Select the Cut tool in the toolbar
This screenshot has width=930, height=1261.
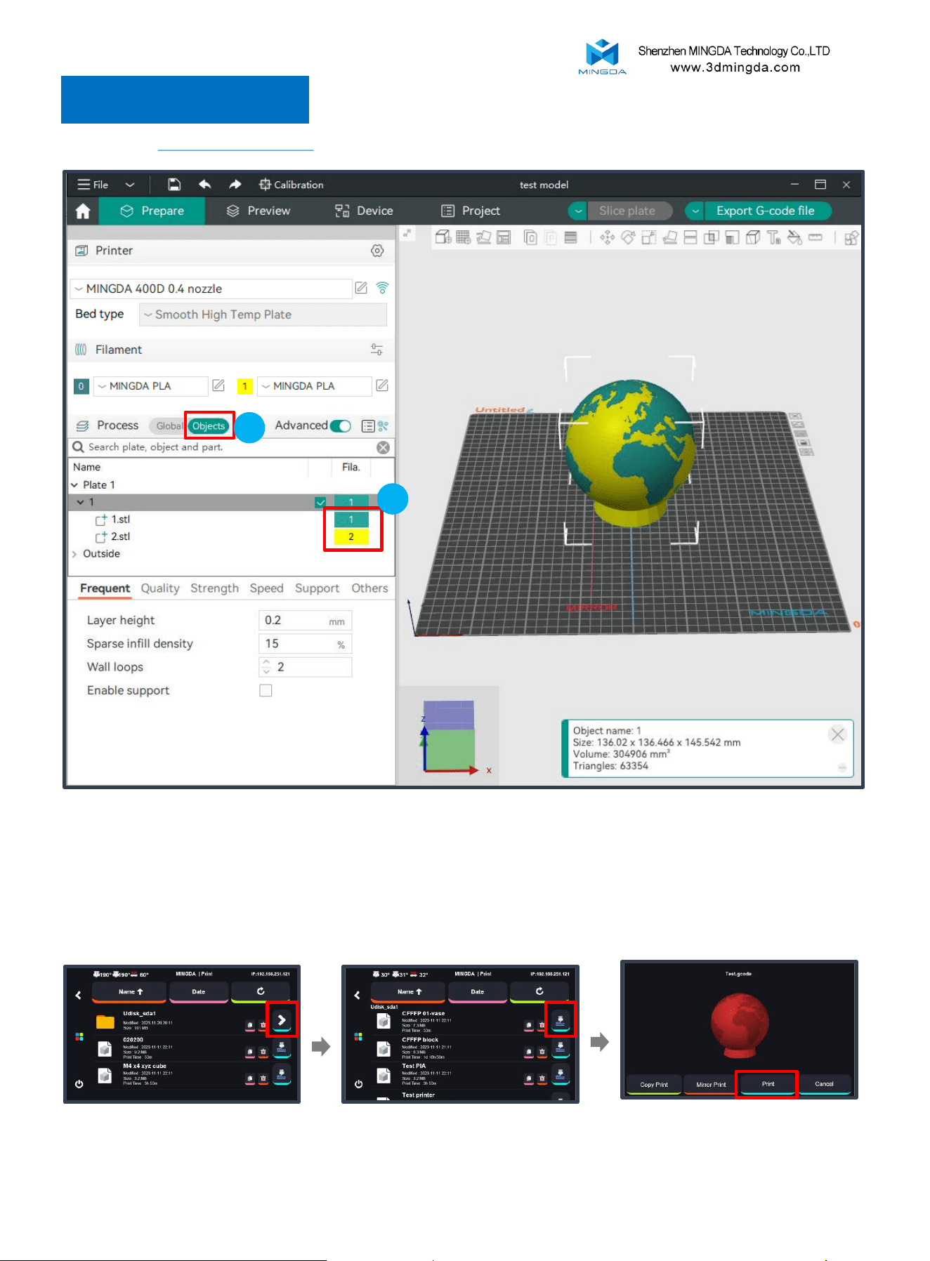690,237
